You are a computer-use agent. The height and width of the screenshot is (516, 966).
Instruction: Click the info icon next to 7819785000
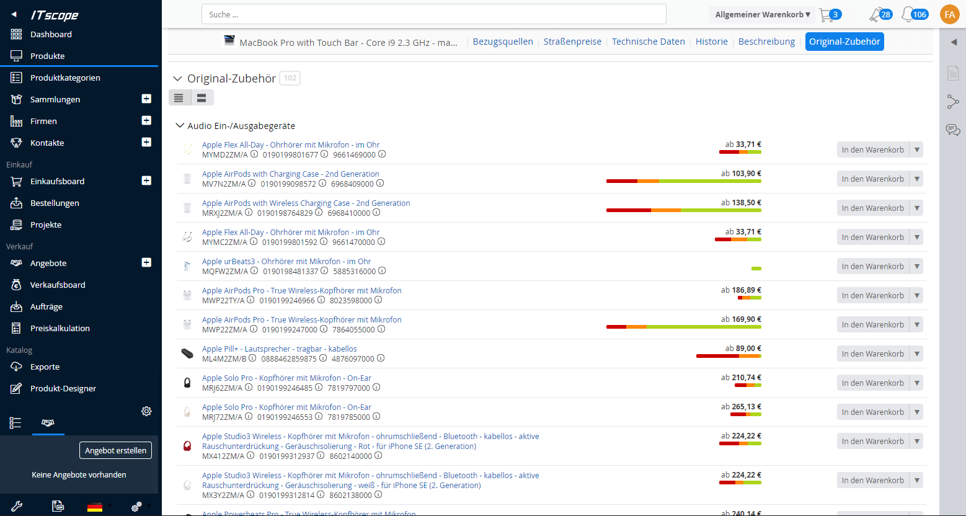[x=376, y=417]
